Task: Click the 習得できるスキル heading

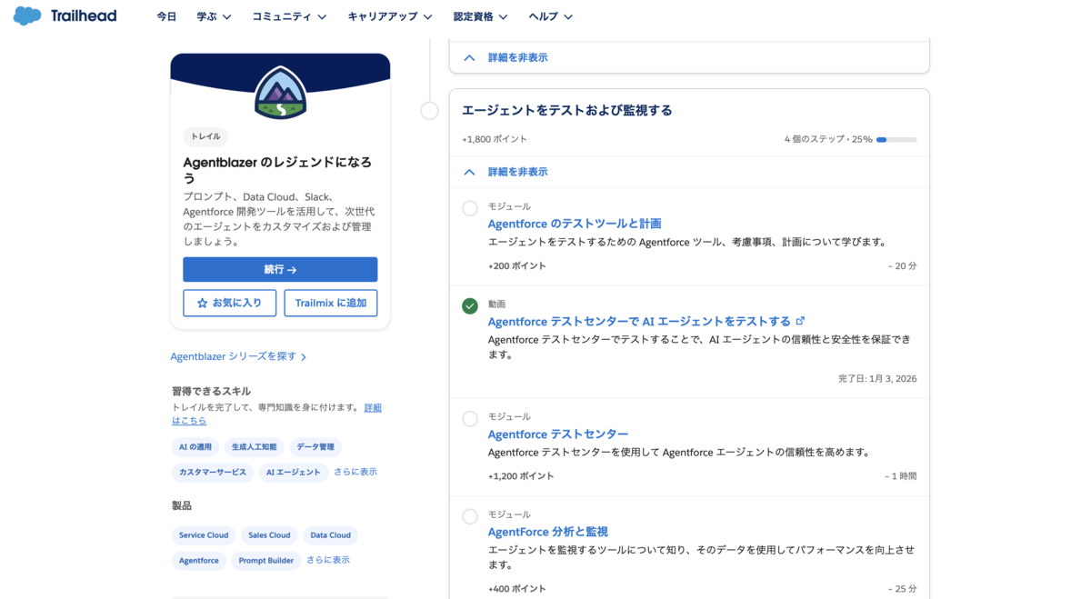Action: 212,391
